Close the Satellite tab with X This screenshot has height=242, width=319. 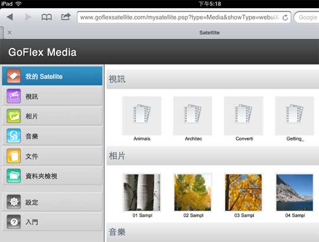(x=9, y=33)
